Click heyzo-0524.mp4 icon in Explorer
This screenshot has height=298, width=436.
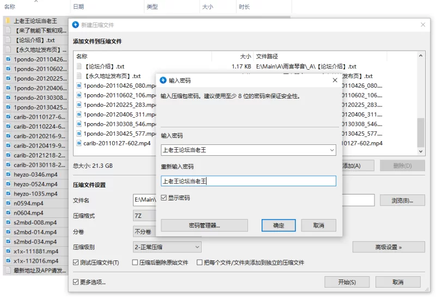click(8, 184)
